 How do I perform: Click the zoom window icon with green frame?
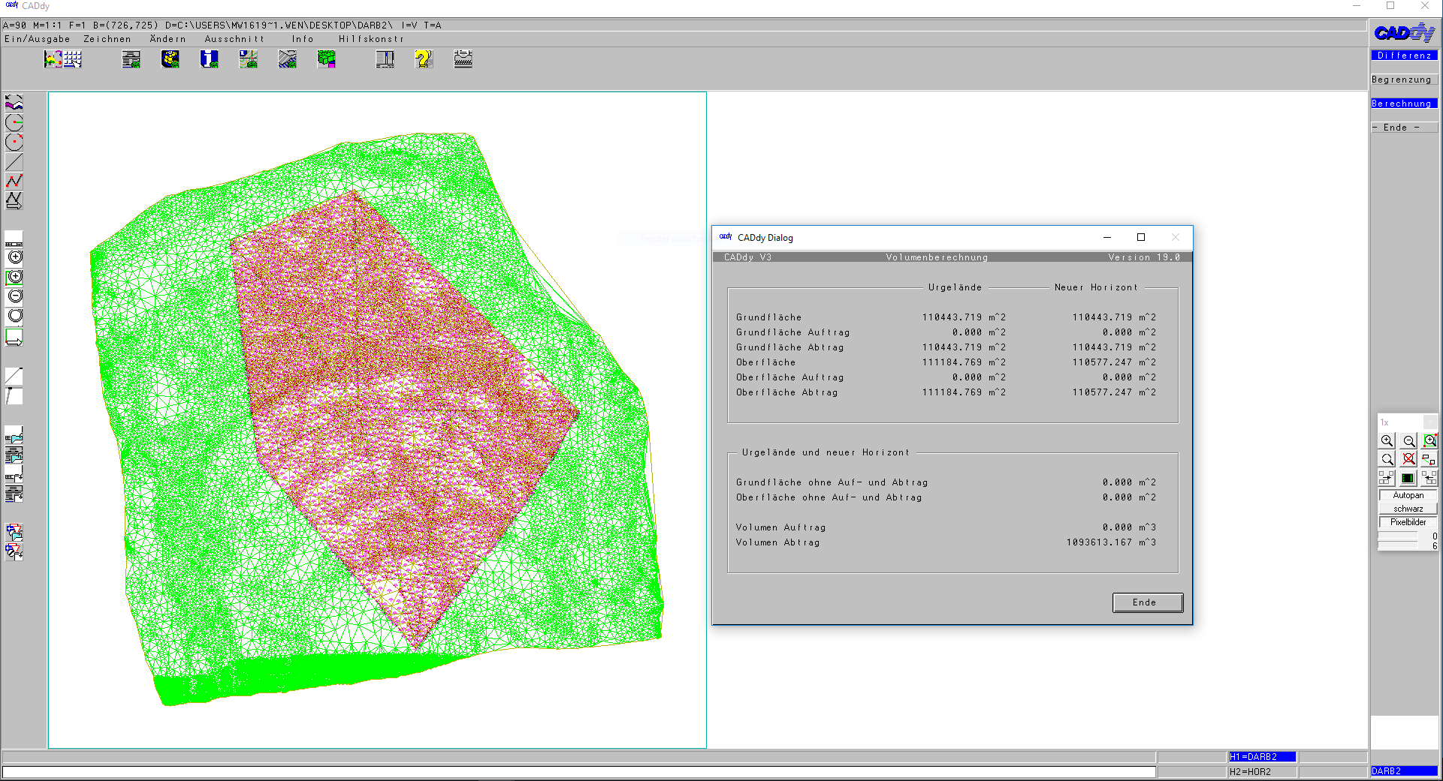point(1429,441)
